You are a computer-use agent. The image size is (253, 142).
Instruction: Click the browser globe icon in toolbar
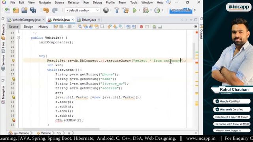click(106, 10)
